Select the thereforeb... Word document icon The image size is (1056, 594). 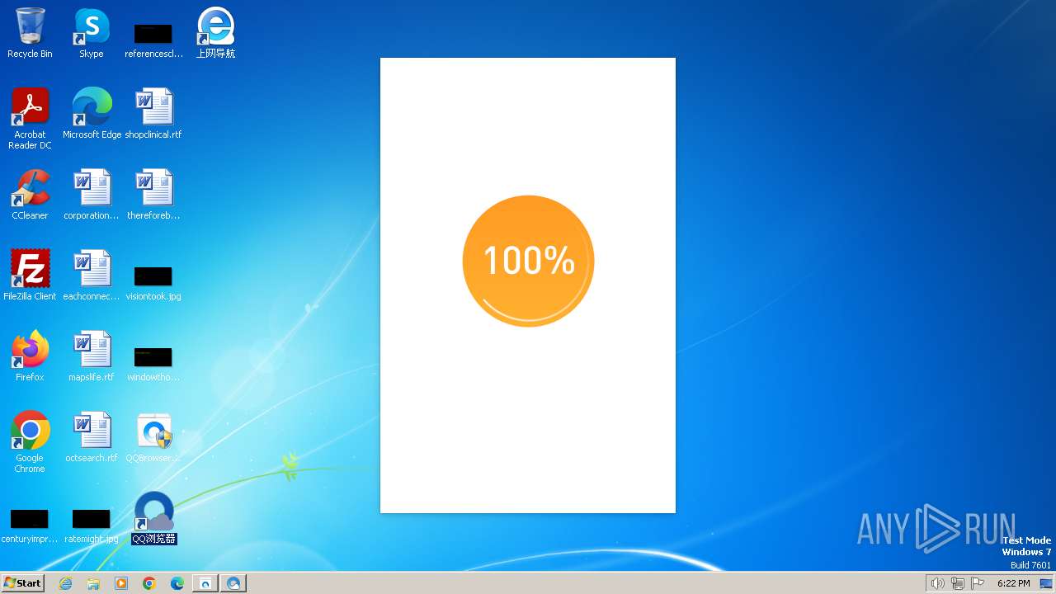(153, 195)
